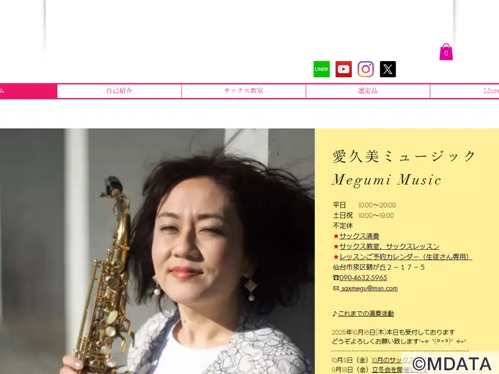Open サックス教室、サックスレッスン link
The height and width of the screenshot is (374, 499).
coord(389,246)
